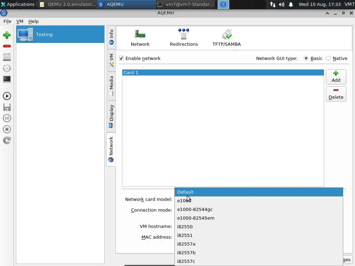Choose e1000-82545em card model
This screenshot has height=266, width=355.
pos(259,218)
